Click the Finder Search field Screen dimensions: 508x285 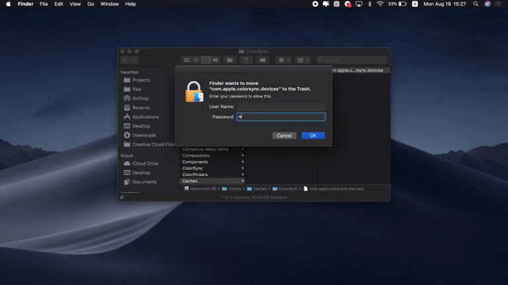click(352, 60)
